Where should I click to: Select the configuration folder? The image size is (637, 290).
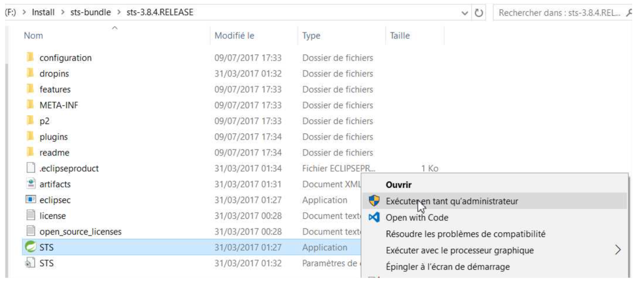(65, 57)
